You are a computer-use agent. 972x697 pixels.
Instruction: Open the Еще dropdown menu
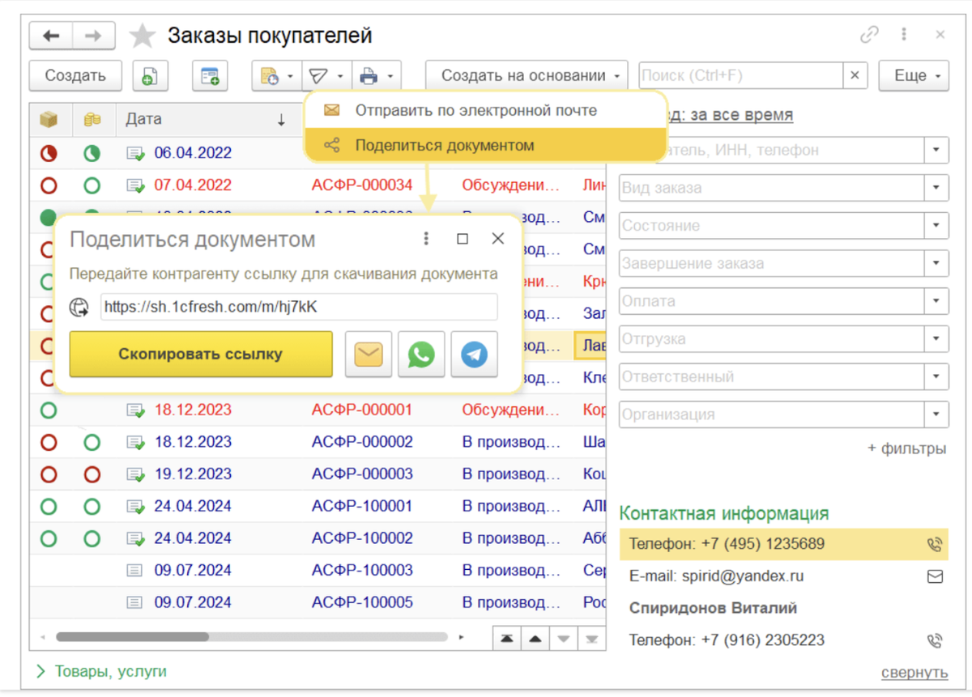pos(914,76)
